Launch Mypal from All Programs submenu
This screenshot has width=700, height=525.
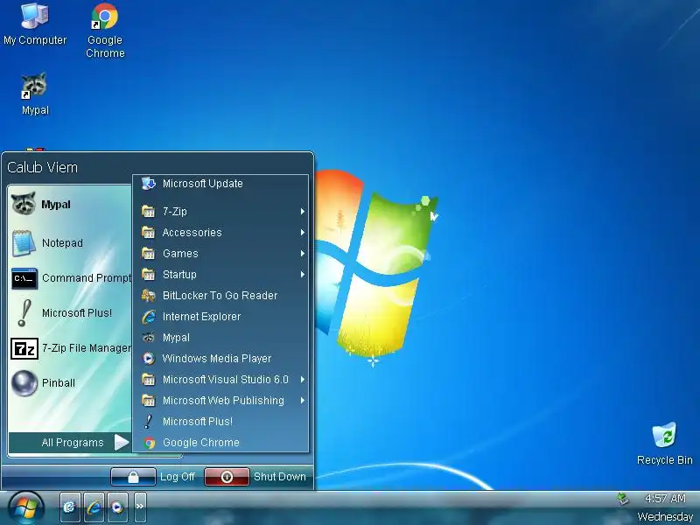[x=220, y=338]
